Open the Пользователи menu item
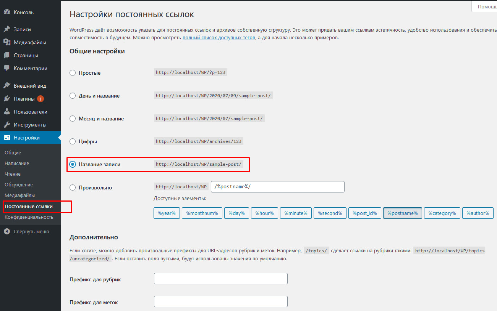The height and width of the screenshot is (311, 497). click(31, 112)
